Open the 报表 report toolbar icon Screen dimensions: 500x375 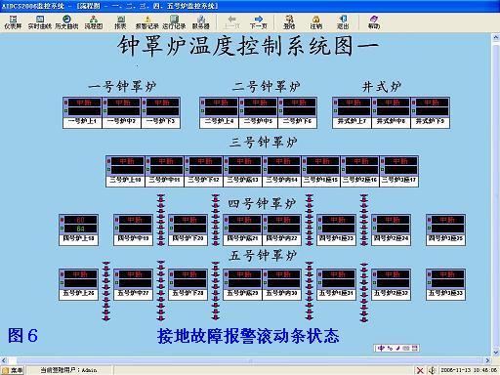[x=120, y=22]
